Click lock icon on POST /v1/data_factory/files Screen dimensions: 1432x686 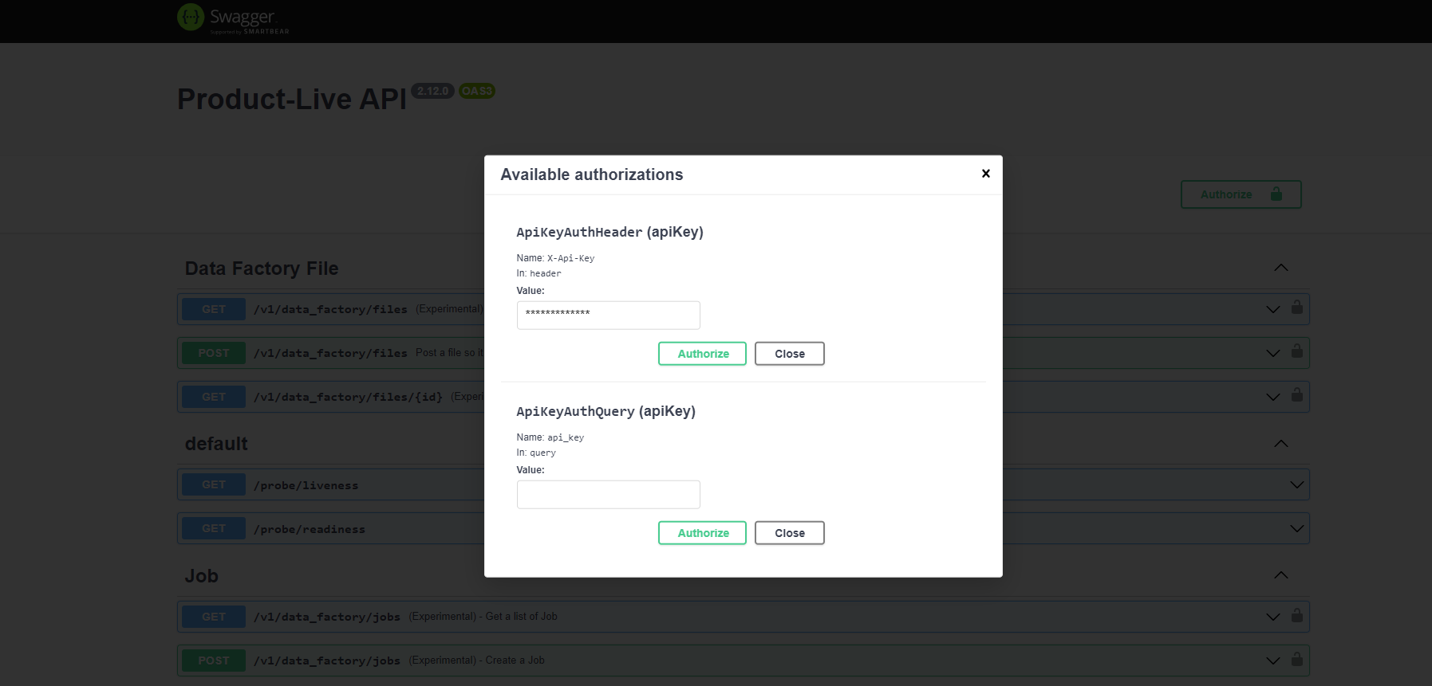1296,351
